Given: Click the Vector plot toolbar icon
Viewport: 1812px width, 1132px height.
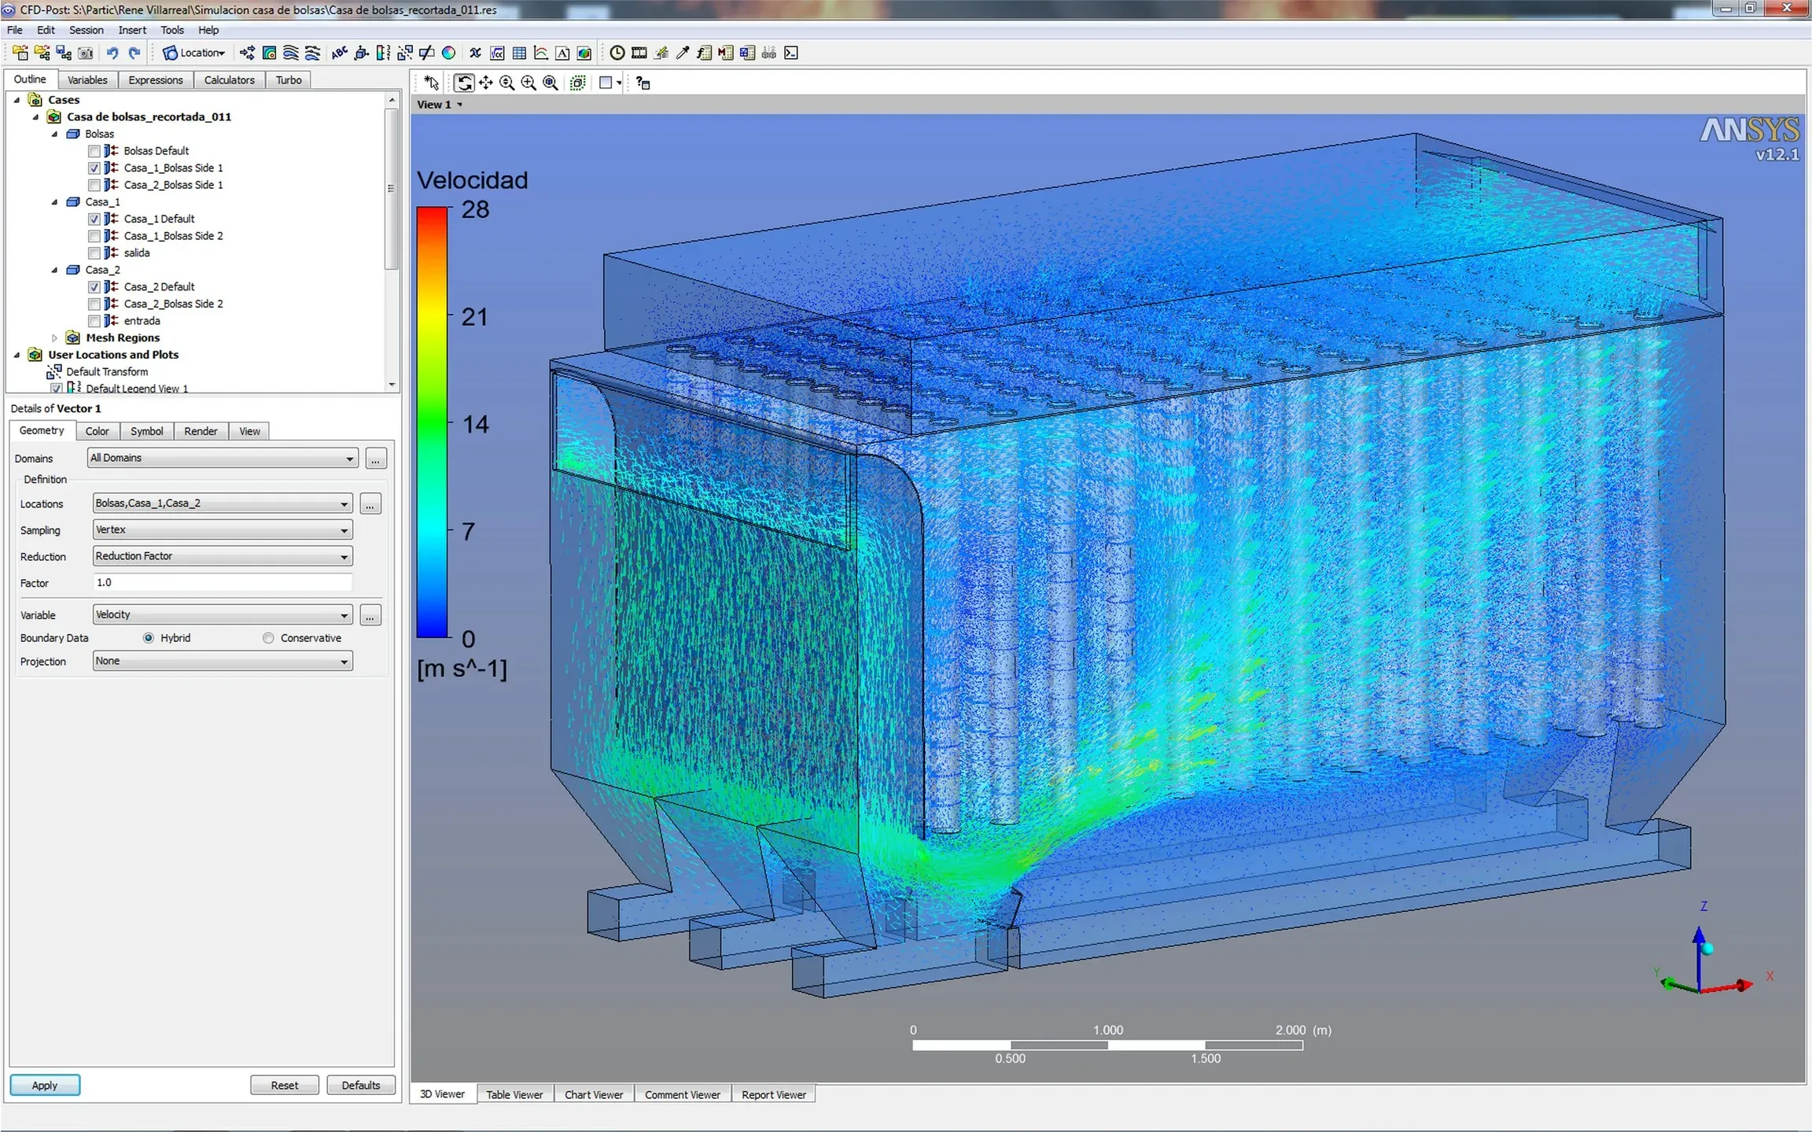Looking at the screenshot, I should [247, 53].
